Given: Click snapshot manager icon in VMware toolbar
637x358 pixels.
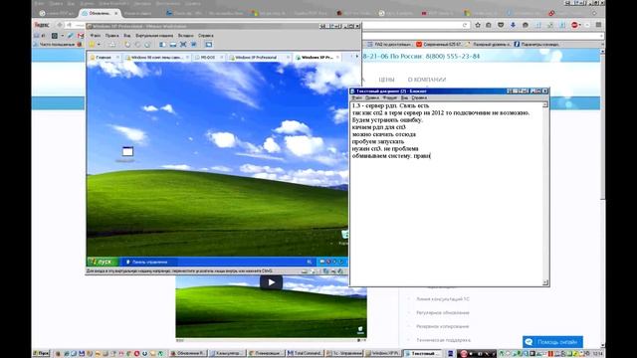Looking at the screenshot, I should pos(147,44).
